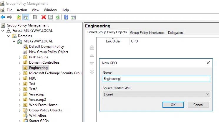This screenshot has height=122, width=219.
Task: Switch to the Delegation tab
Action: (x=175, y=33)
